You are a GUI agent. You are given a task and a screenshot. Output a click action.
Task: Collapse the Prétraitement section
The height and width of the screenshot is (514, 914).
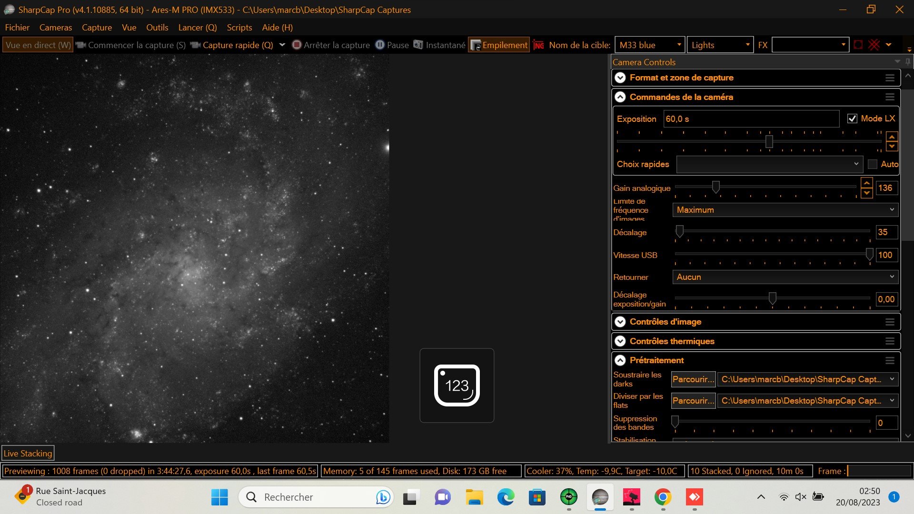coord(620,360)
